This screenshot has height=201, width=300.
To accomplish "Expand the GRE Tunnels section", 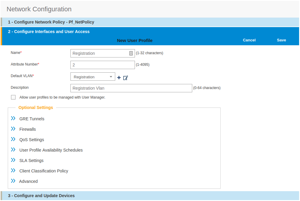I will pos(13,118).
